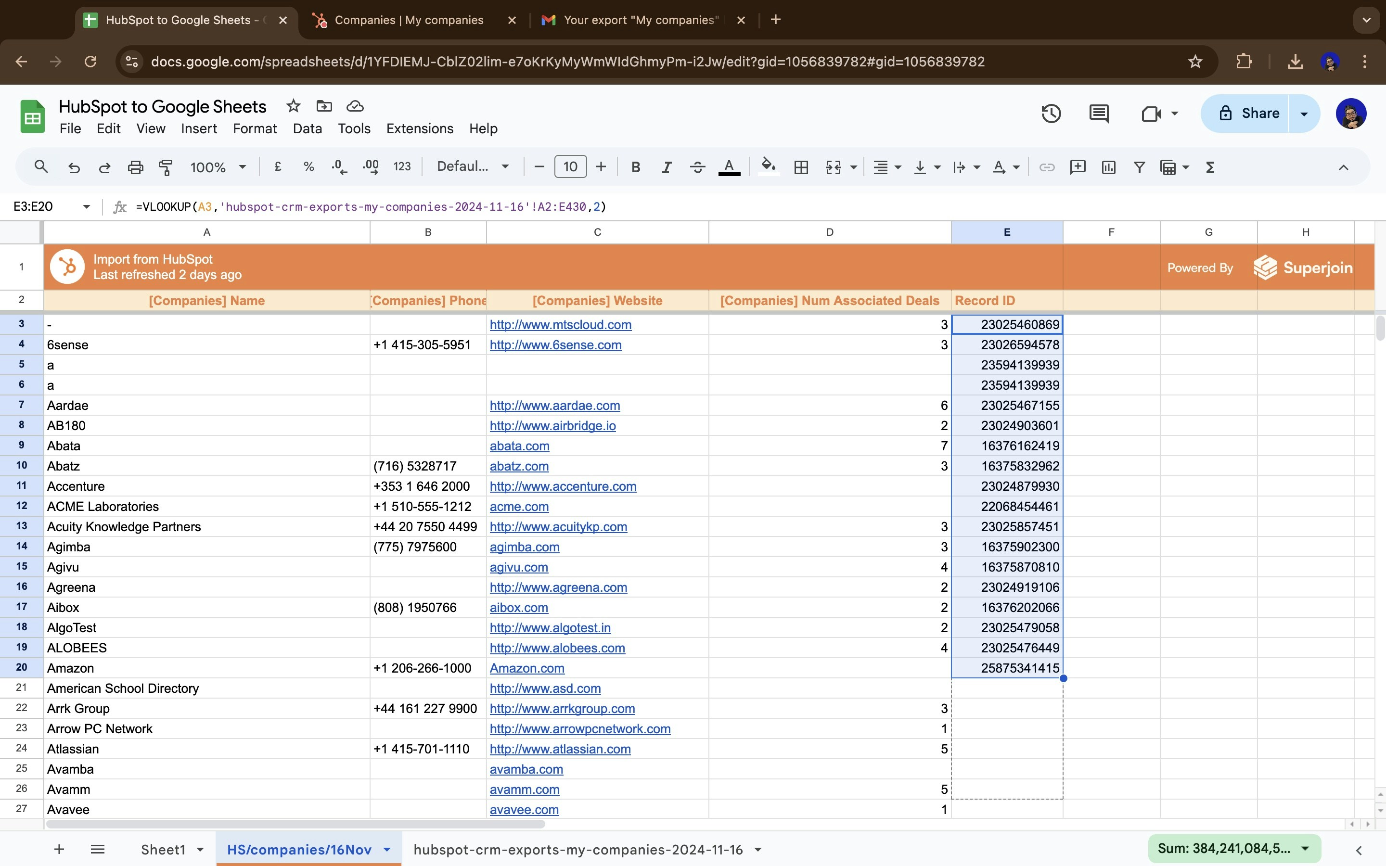
Task: Open the font family dropdown
Action: (x=473, y=166)
